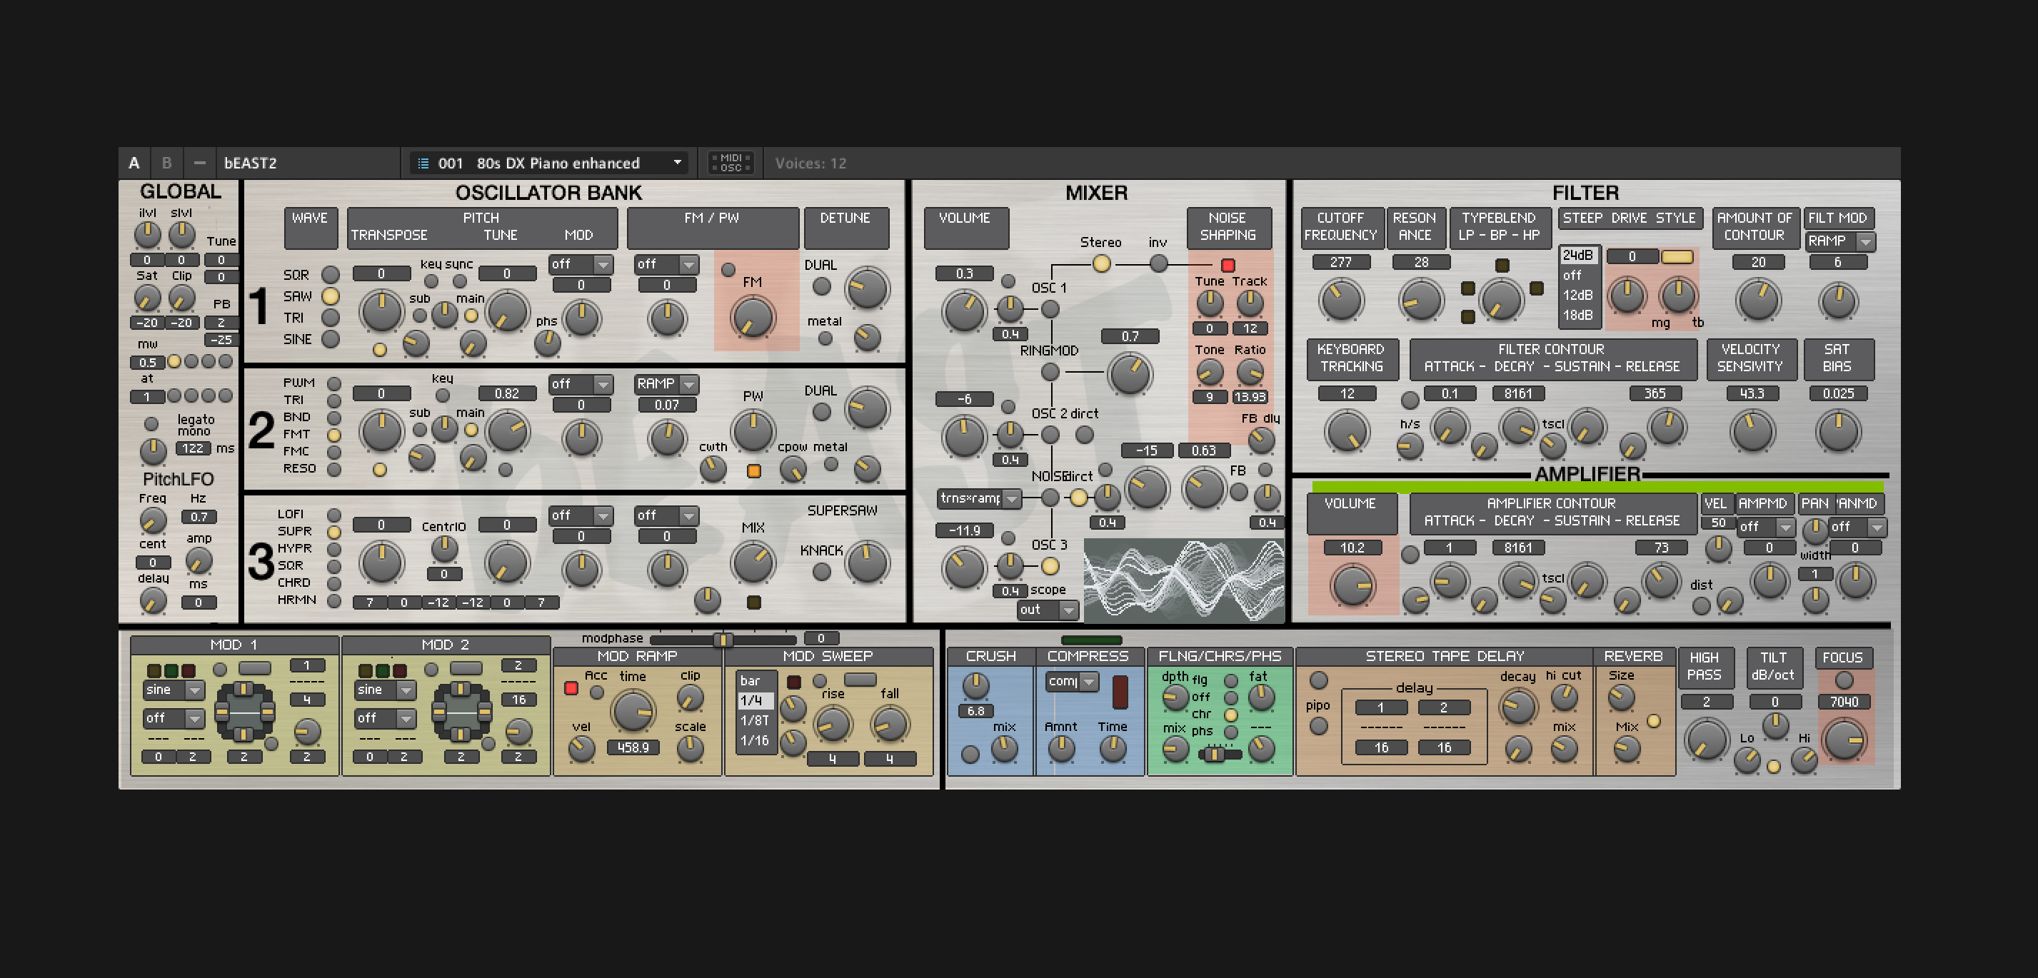The width and height of the screenshot is (2038, 978).
Task: Click the yellow filter style button
Action: pyautogui.click(x=1677, y=256)
